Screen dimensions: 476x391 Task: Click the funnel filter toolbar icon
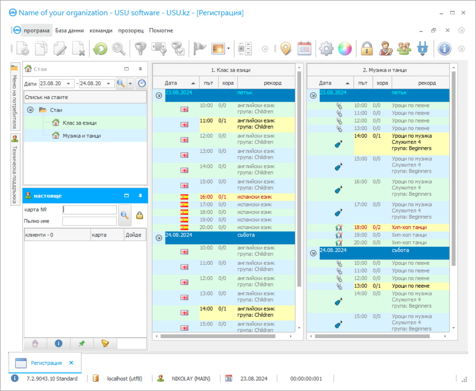click(x=141, y=49)
